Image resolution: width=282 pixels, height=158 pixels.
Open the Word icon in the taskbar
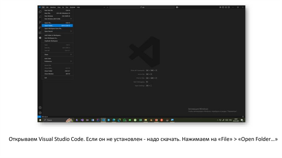tap(93, 120)
